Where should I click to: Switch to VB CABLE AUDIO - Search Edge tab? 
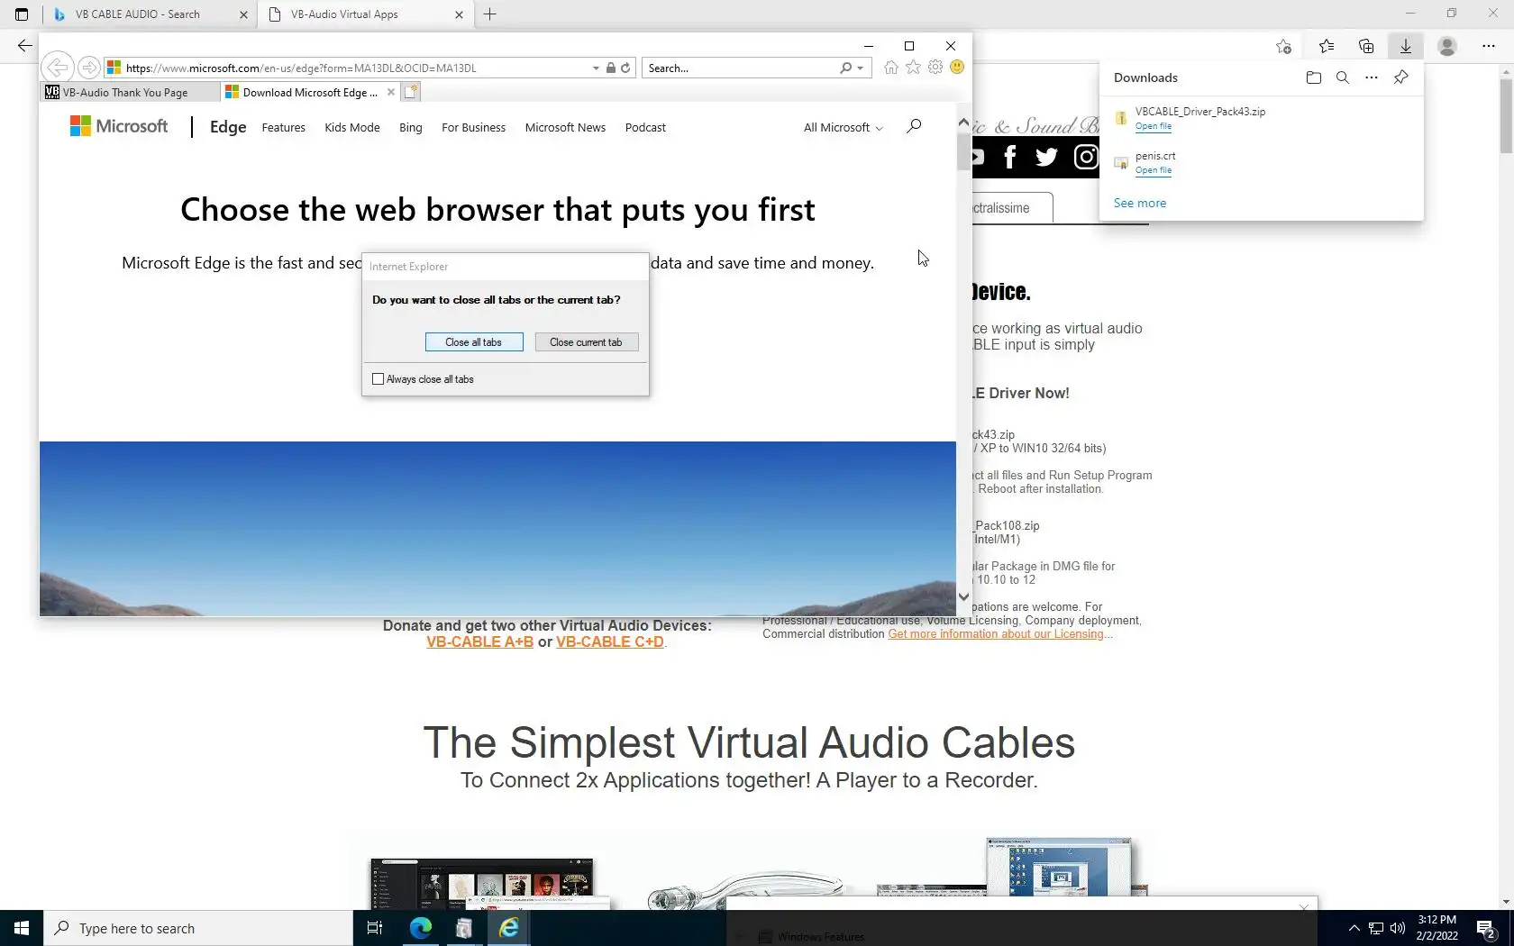[139, 14]
